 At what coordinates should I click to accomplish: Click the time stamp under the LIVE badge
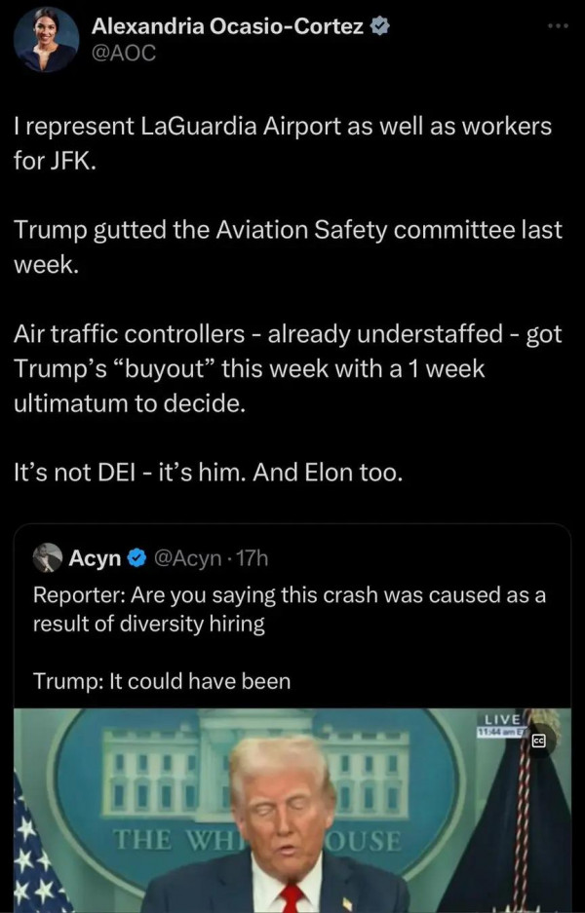[x=500, y=731]
